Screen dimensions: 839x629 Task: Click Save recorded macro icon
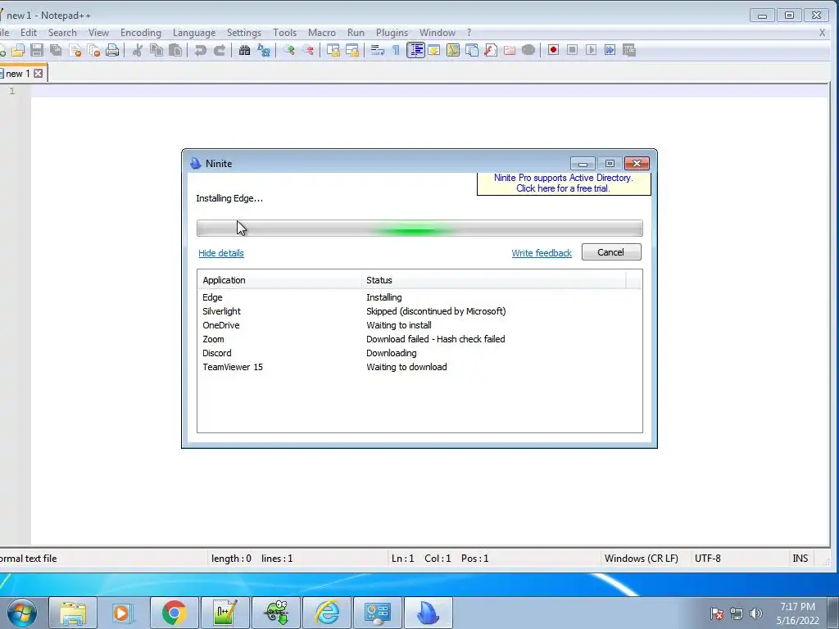pos(629,50)
